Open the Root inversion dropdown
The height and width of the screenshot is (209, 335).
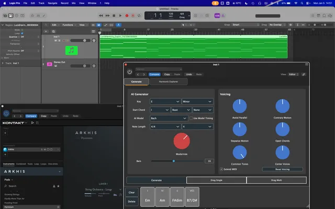point(181,110)
